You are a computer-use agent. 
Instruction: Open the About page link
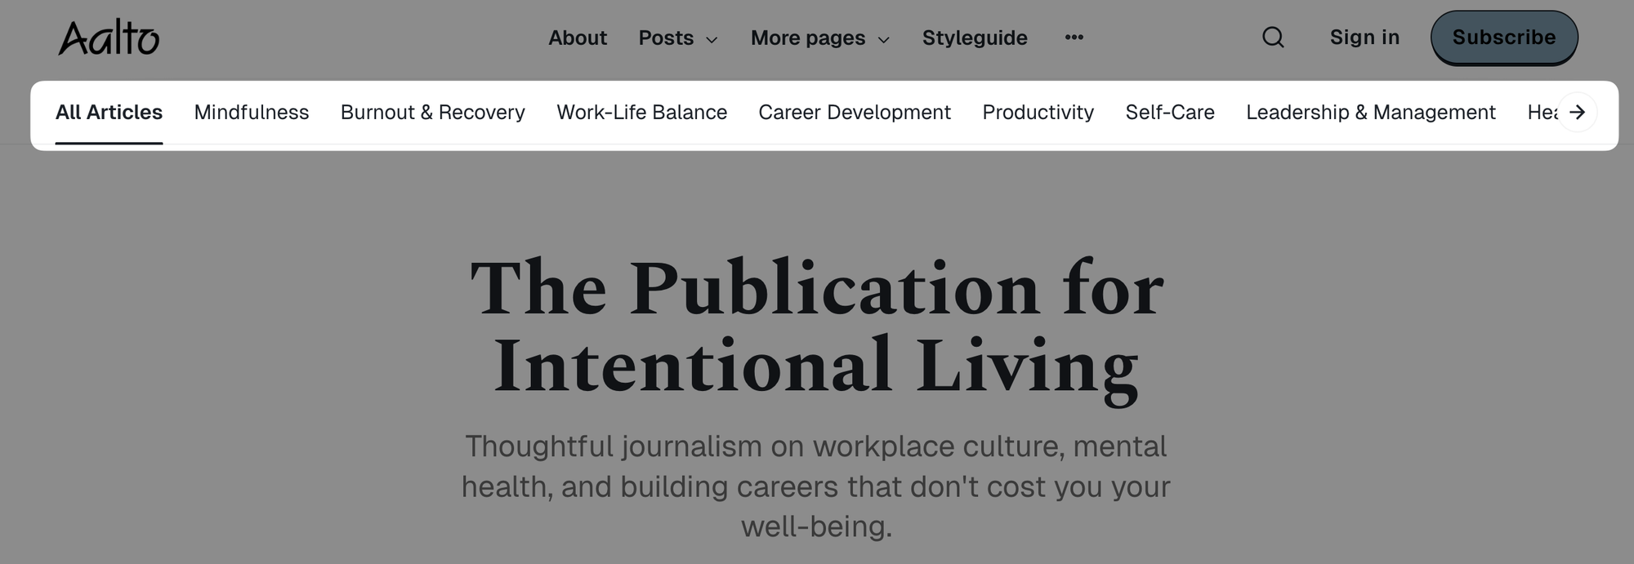577,38
